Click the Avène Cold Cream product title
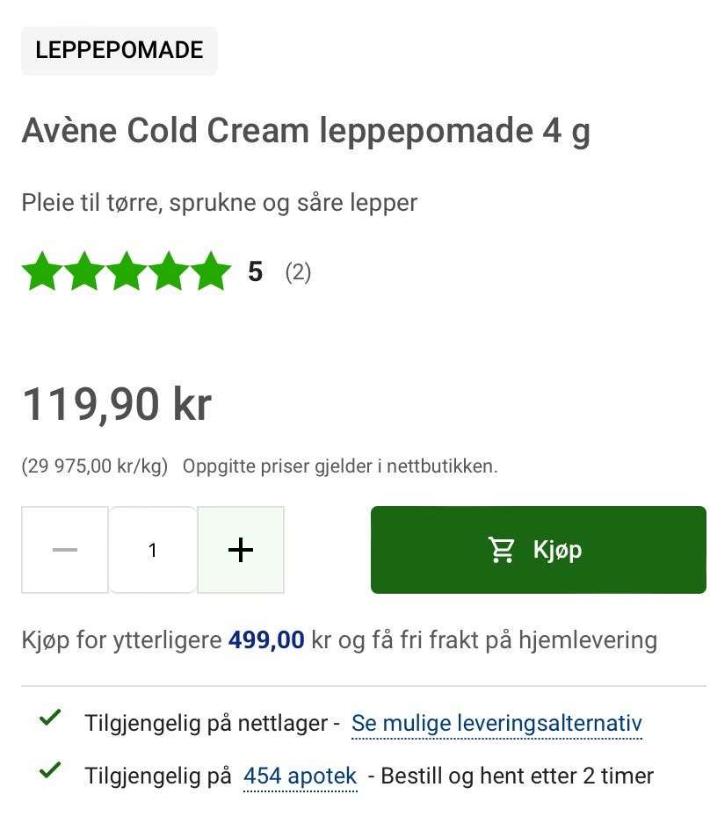 pyautogui.click(x=306, y=131)
